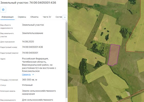Switch to the Объекты tab
This screenshot has width=144, height=102.
click(x=34, y=17)
